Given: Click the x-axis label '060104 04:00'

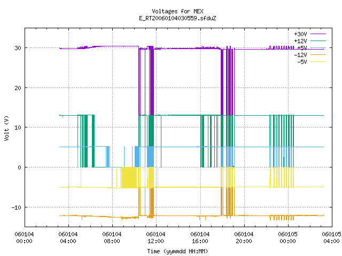Looking at the screenshot, I should tap(68, 238).
